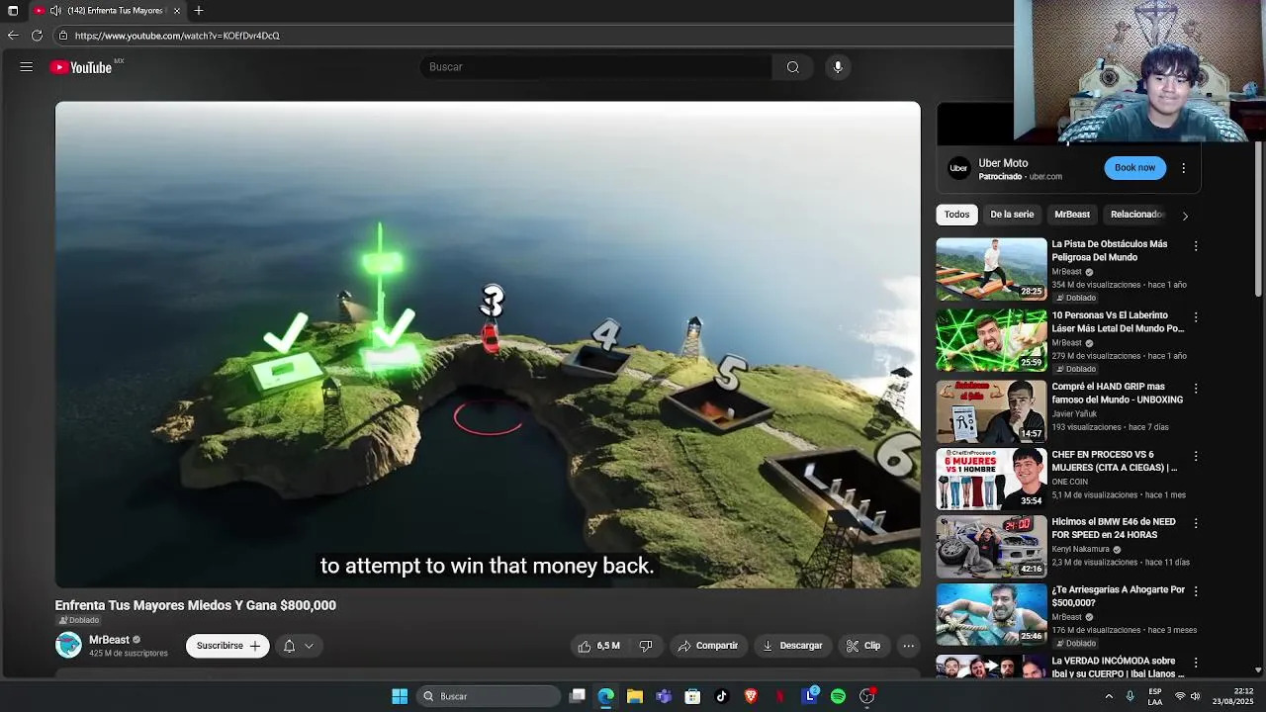Open options for La VERDAD INCÓMODA video

[1196, 663]
